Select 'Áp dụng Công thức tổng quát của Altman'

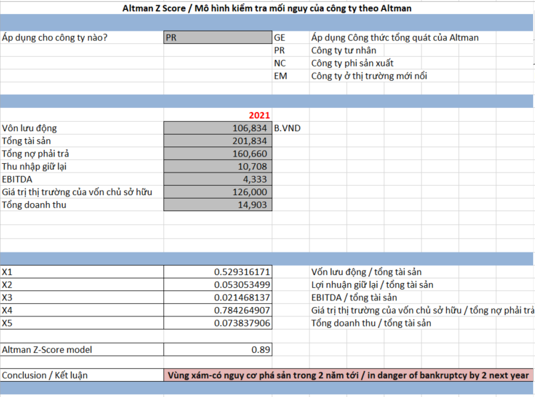pos(395,37)
